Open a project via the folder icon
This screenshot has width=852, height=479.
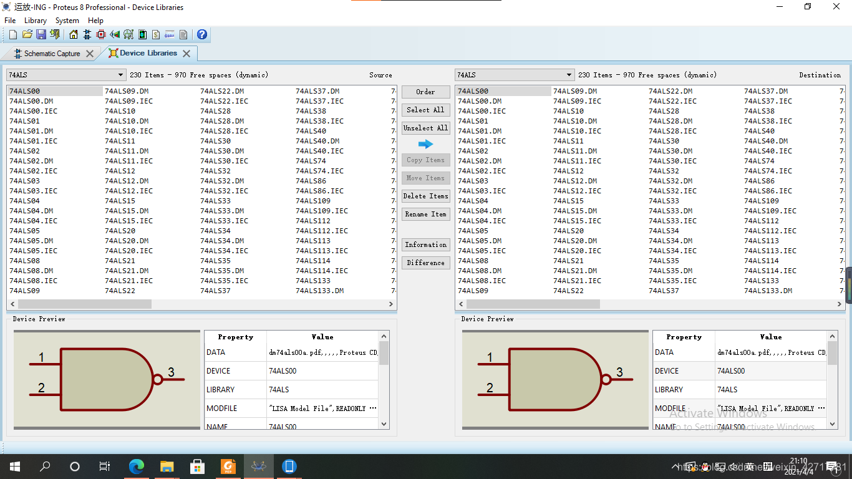point(27,34)
